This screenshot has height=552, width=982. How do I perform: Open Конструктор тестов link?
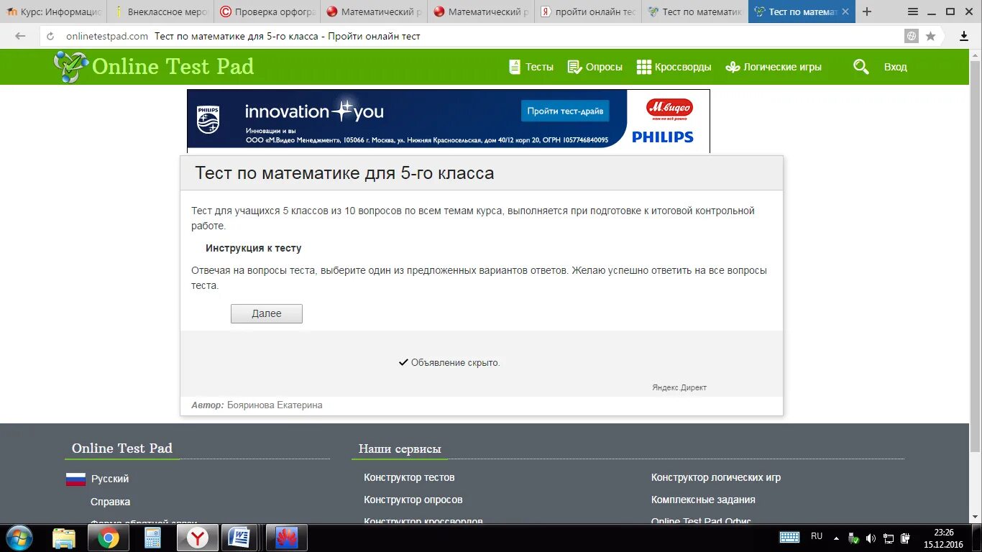(x=409, y=477)
